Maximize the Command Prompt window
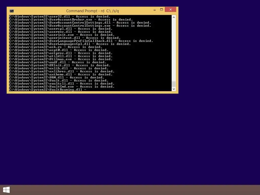The height and width of the screenshot is (195, 260). [161, 10]
